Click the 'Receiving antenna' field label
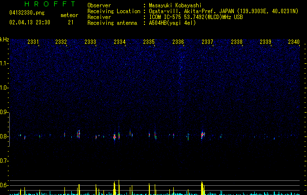The width and height of the screenshot is (307, 195). click(x=112, y=23)
